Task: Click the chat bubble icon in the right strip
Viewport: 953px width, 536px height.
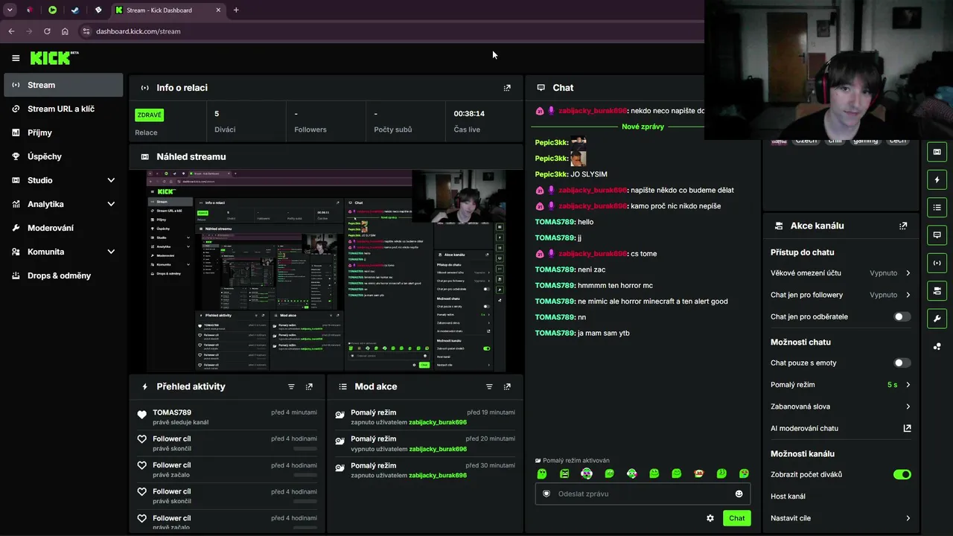Action: pyautogui.click(x=937, y=234)
